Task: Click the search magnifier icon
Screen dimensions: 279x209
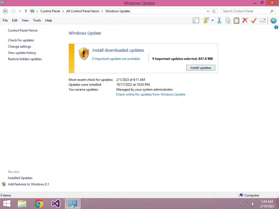Action: 272,11
